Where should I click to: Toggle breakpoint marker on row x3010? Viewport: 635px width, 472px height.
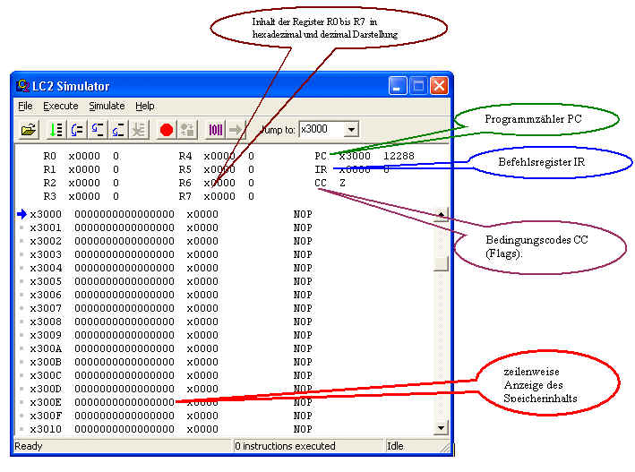click(21, 429)
